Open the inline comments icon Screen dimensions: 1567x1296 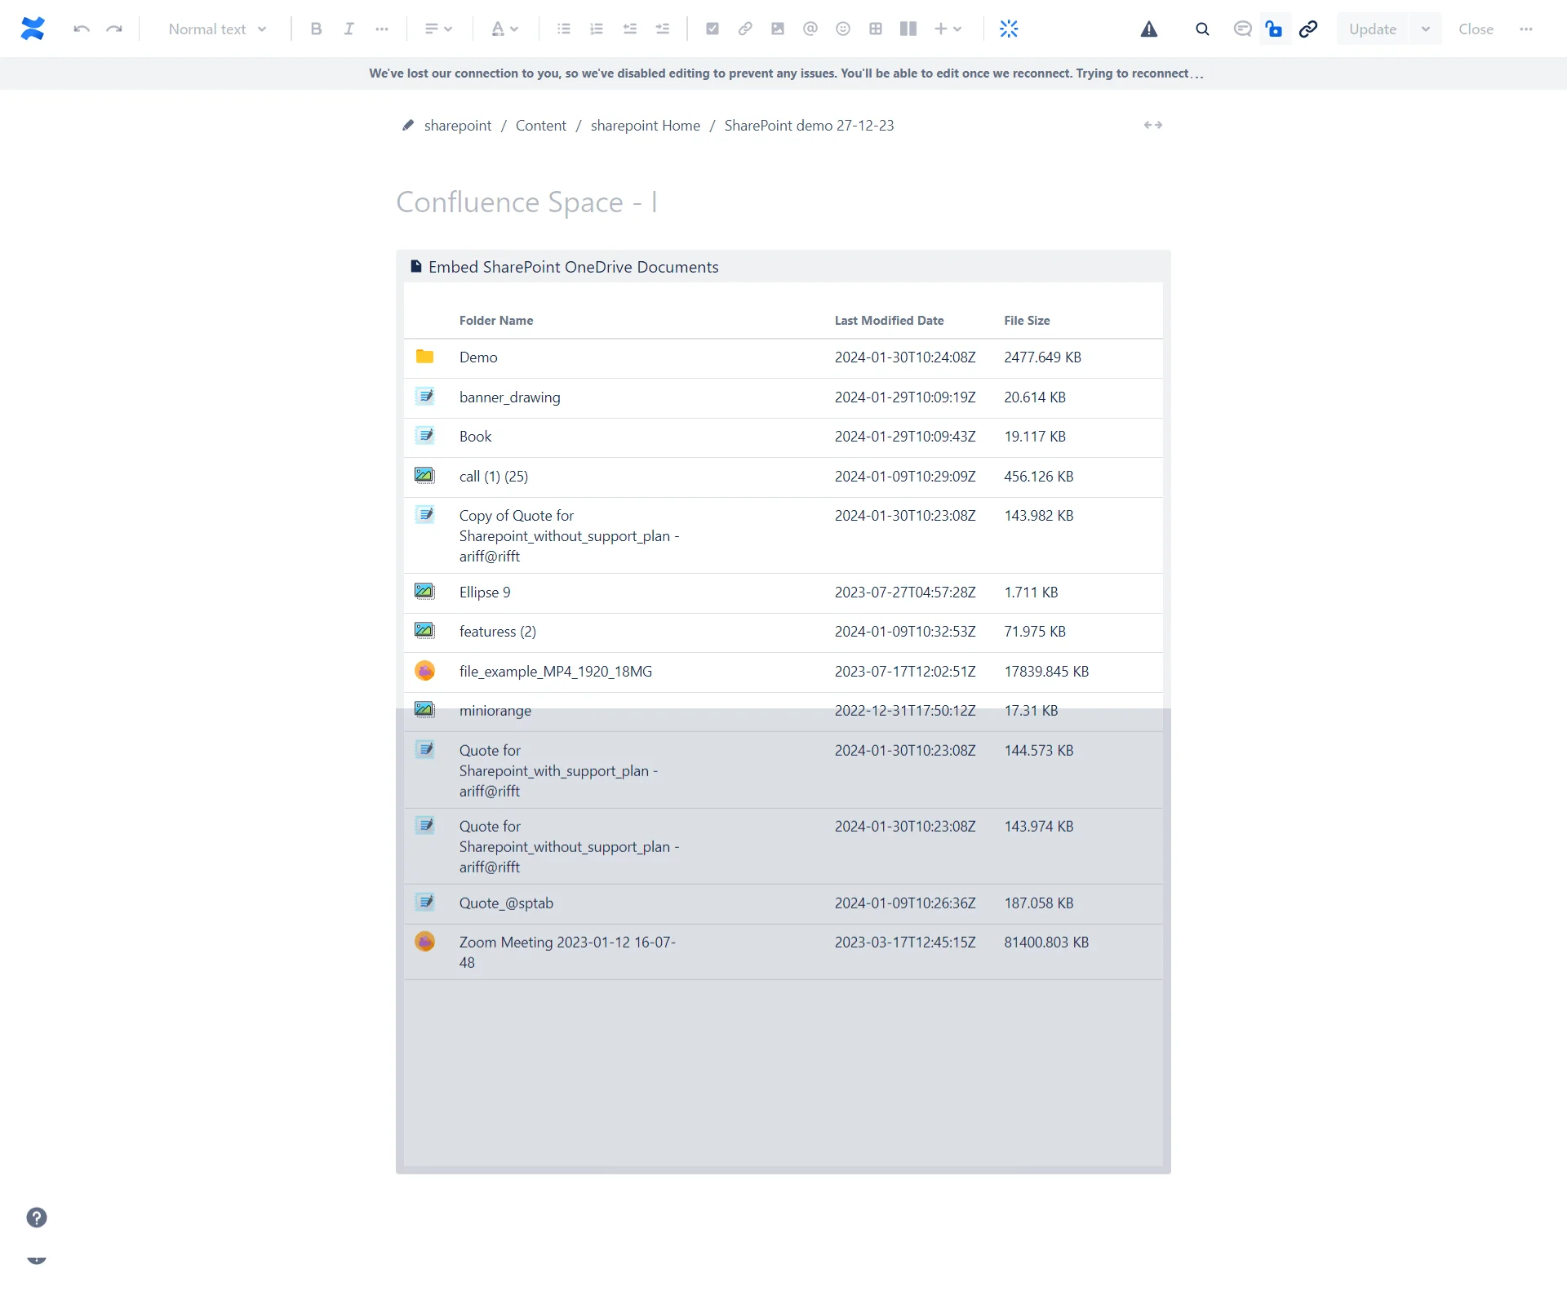click(x=1242, y=29)
